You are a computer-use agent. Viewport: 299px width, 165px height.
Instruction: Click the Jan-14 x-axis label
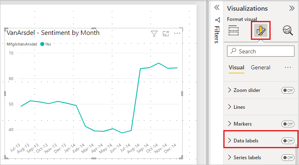[x=70, y=148]
